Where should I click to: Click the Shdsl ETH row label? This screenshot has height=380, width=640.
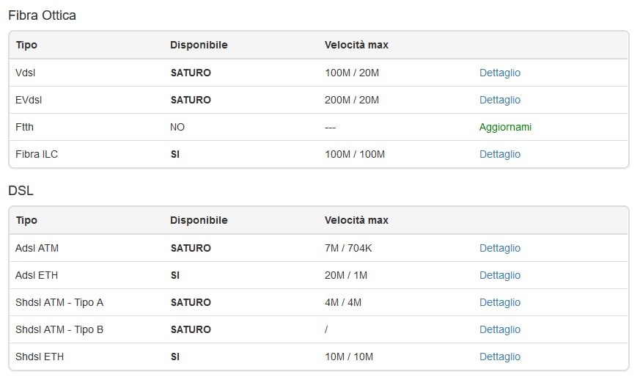click(x=39, y=357)
